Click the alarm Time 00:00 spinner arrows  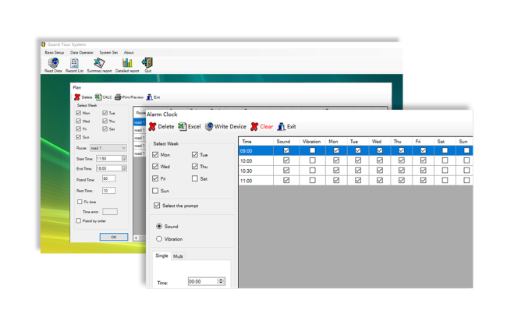[x=222, y=281]
